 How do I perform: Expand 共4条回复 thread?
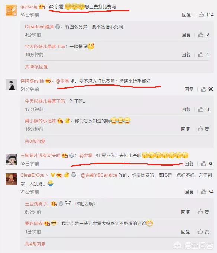[x=35, y=244]
